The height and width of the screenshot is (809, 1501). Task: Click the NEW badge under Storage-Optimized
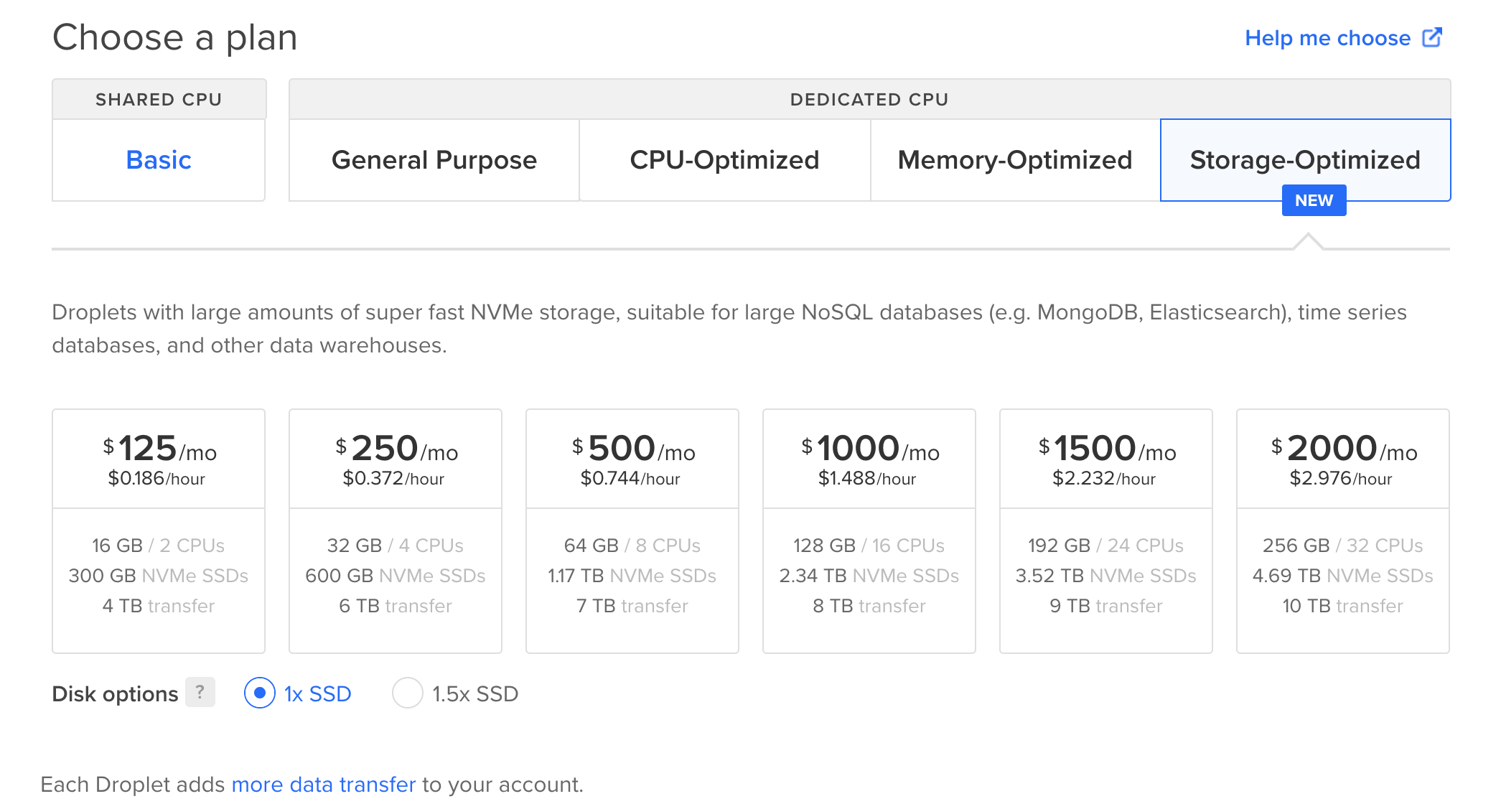click(1314, 200)
